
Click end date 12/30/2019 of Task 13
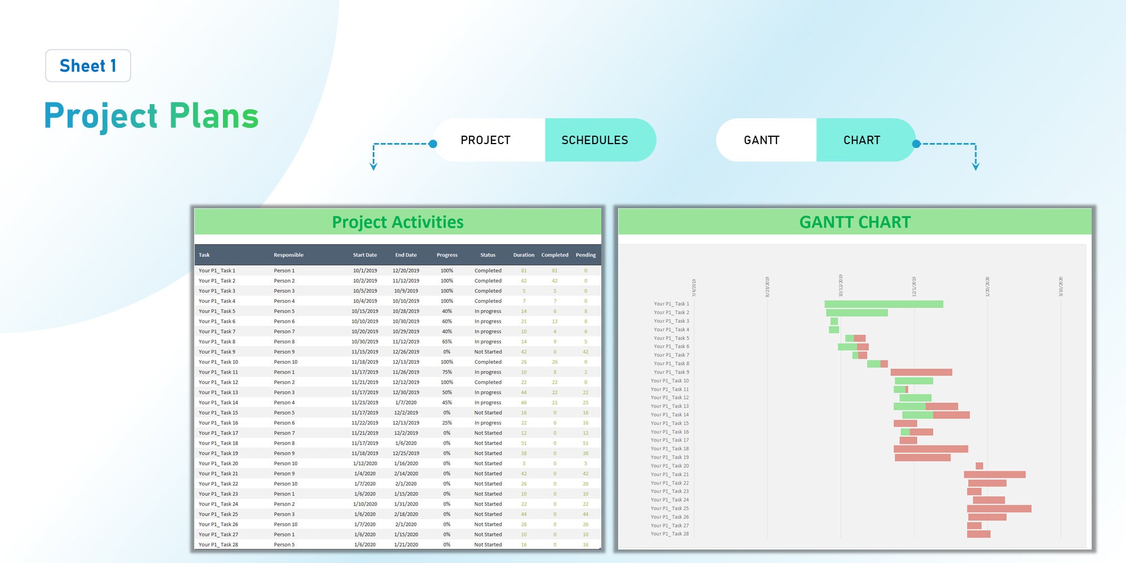tap(406, 392)
